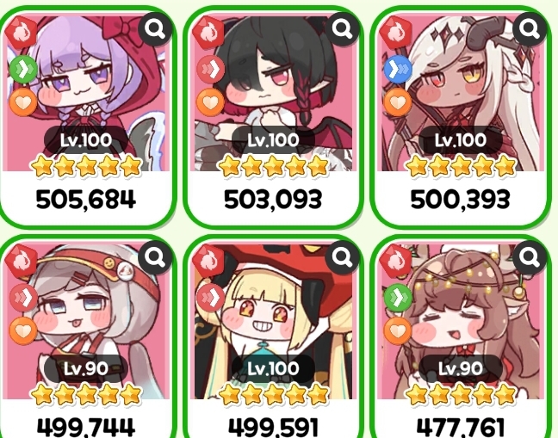Open magnifier on the 500,393 power card

530,28
